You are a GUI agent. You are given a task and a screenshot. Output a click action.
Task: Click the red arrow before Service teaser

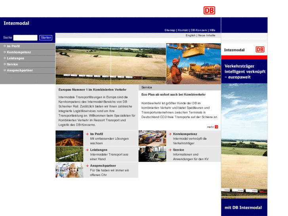170,150
